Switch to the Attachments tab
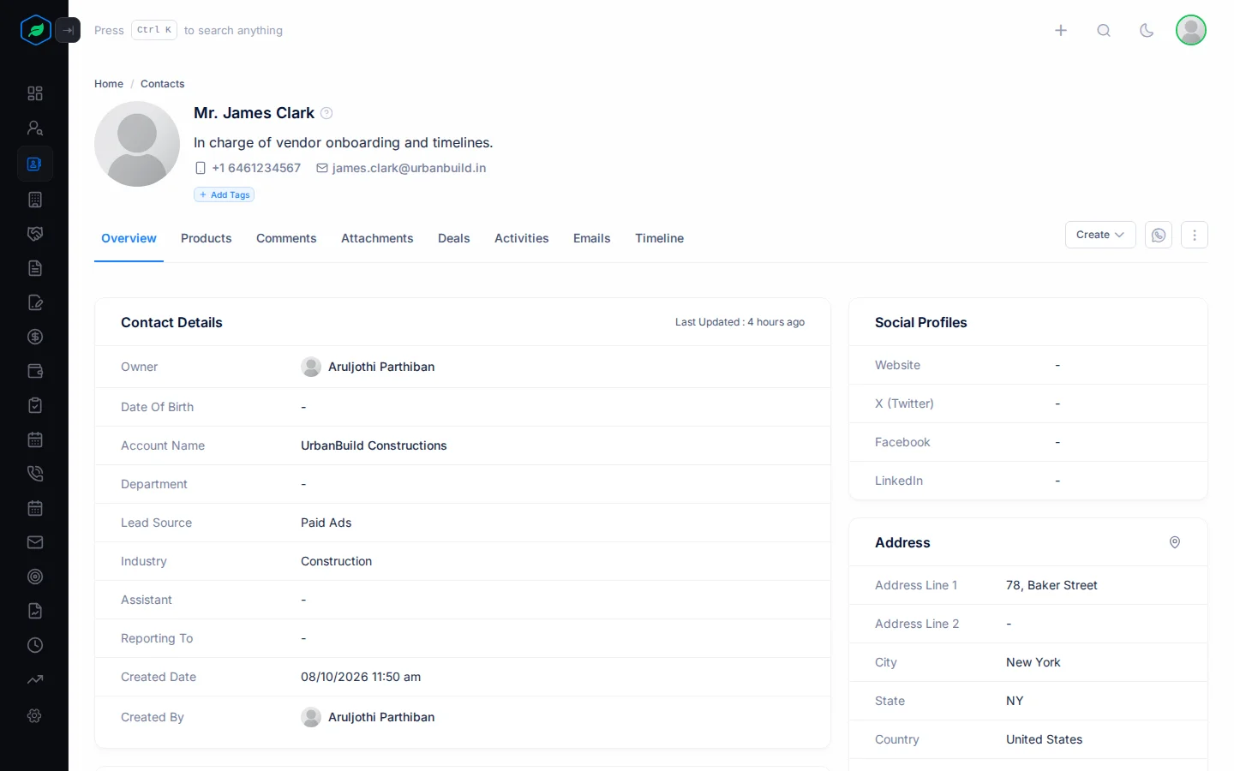This screenshot has width=1234, height=771. [377, 238]
